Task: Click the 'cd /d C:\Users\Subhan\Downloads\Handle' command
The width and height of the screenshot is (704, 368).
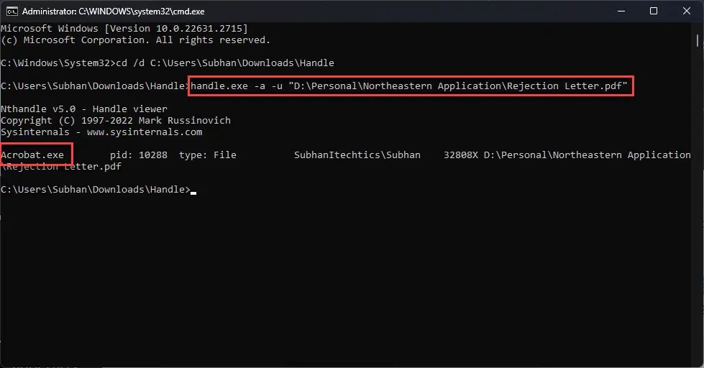Action: [x=225, y=63]
